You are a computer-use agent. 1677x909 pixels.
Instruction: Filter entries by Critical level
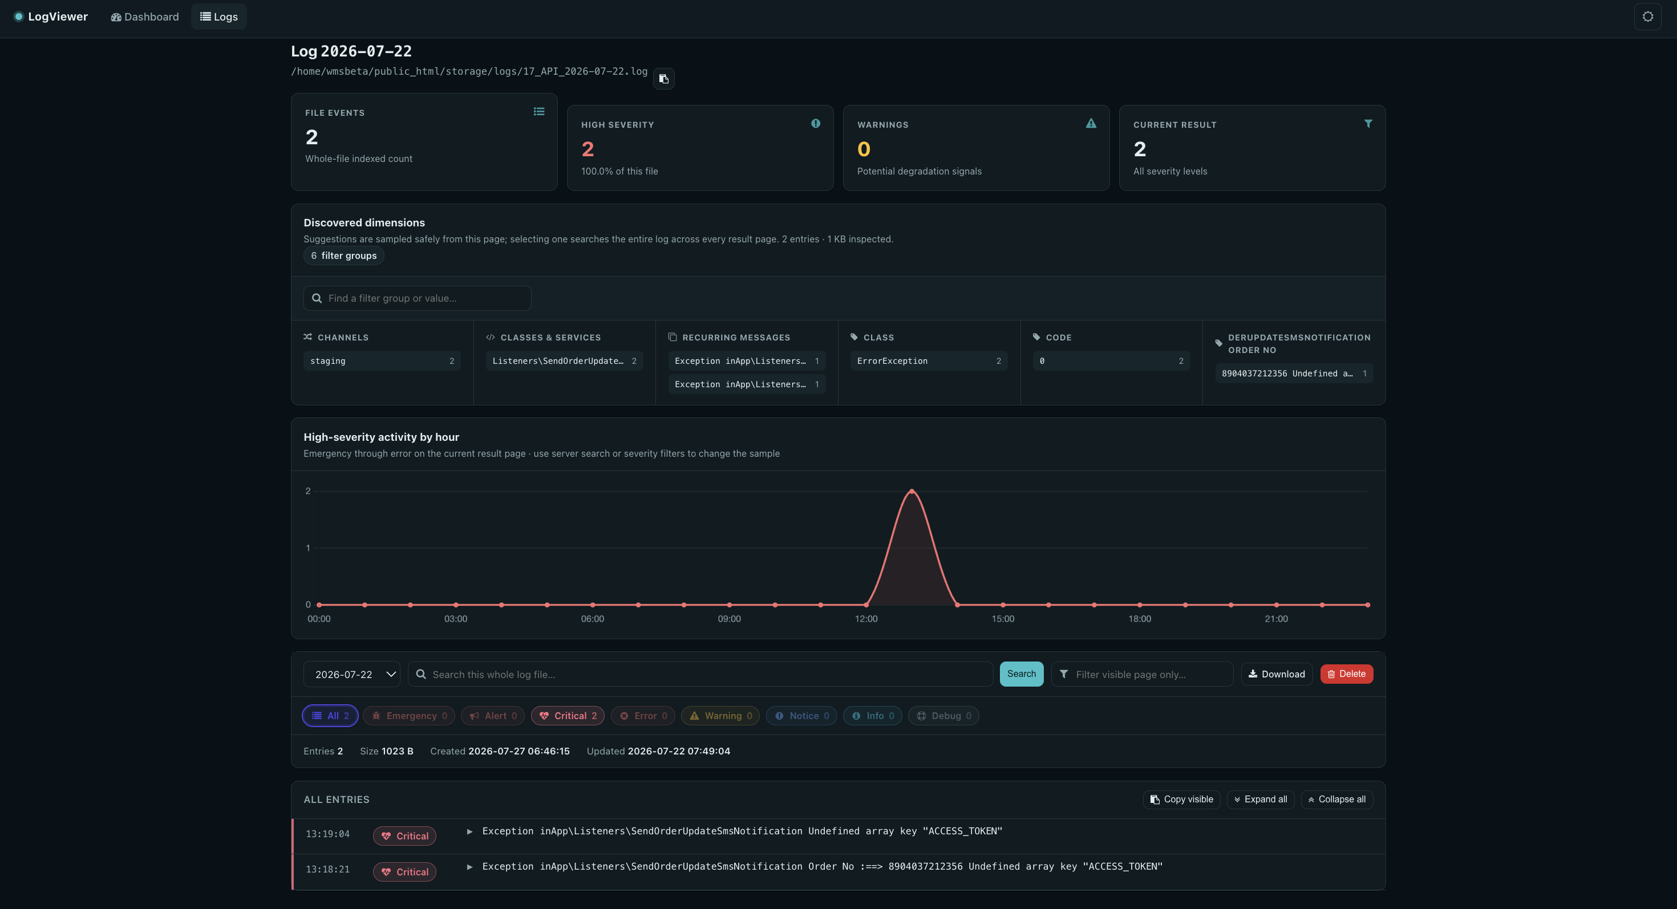tap(568, 716)
